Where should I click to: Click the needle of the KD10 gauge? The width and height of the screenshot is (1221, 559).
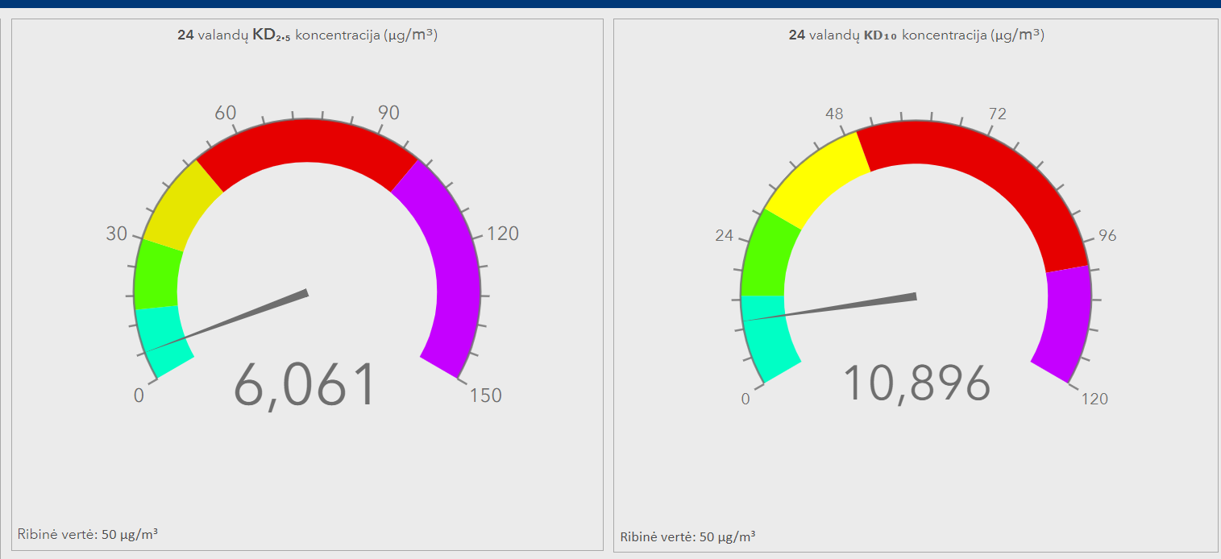pos(854,305)
